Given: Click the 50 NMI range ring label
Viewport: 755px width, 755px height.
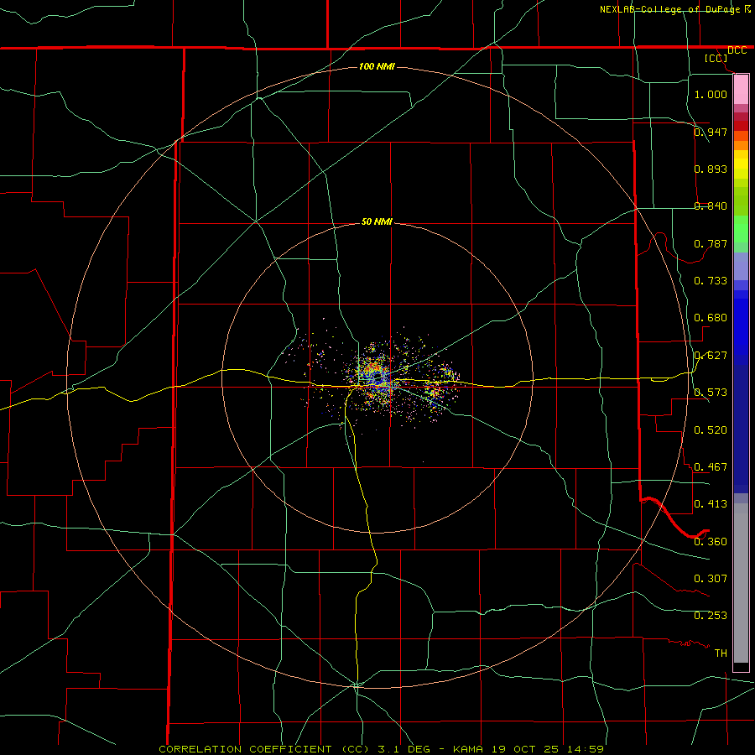Looking at the screenshot, I should 377,221.
